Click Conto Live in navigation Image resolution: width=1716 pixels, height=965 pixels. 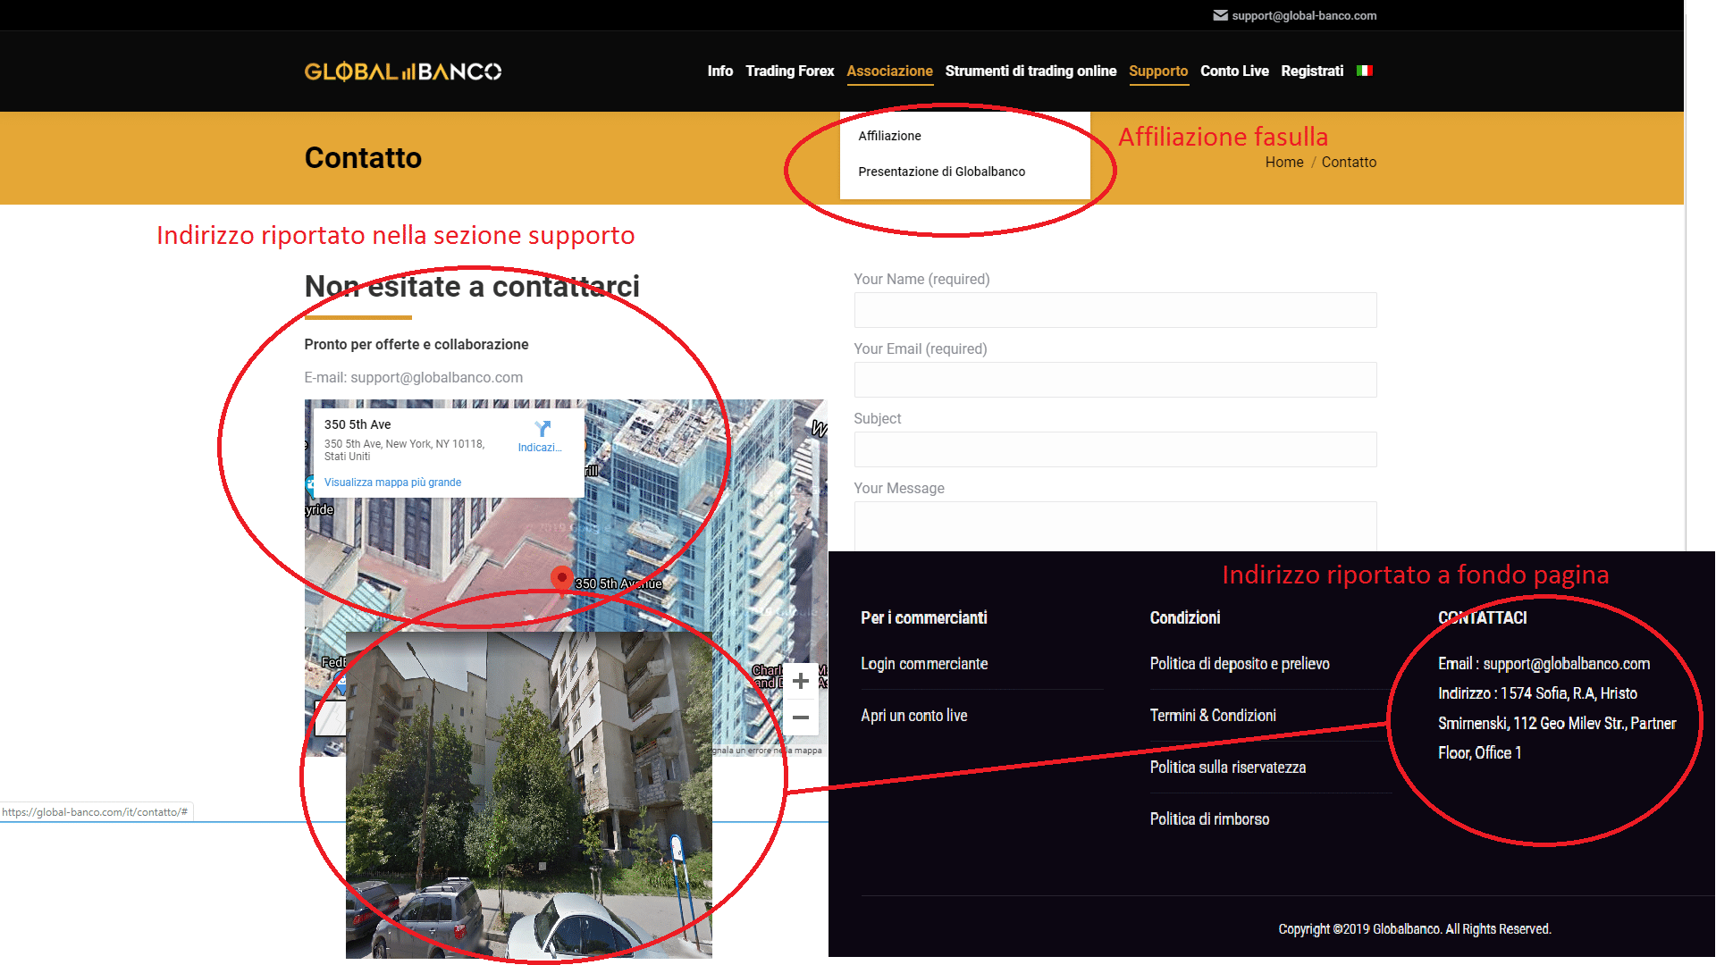(x=1234, y=71)
